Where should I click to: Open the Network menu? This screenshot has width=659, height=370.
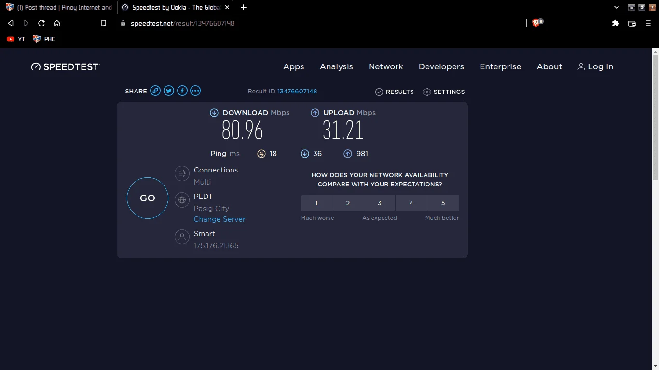[x=386, y=67]
